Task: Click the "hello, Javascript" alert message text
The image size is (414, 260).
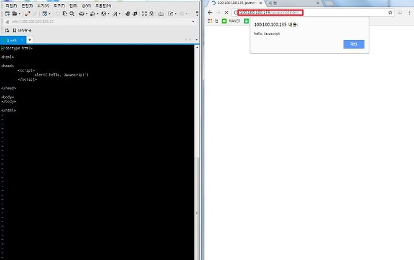Action: tap(267, 34)
